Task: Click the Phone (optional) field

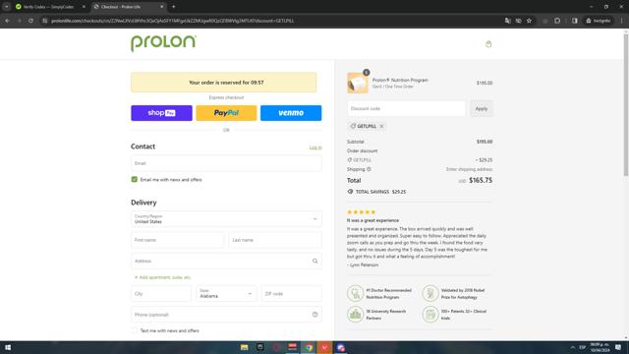Action: click(x=226, y=315)
